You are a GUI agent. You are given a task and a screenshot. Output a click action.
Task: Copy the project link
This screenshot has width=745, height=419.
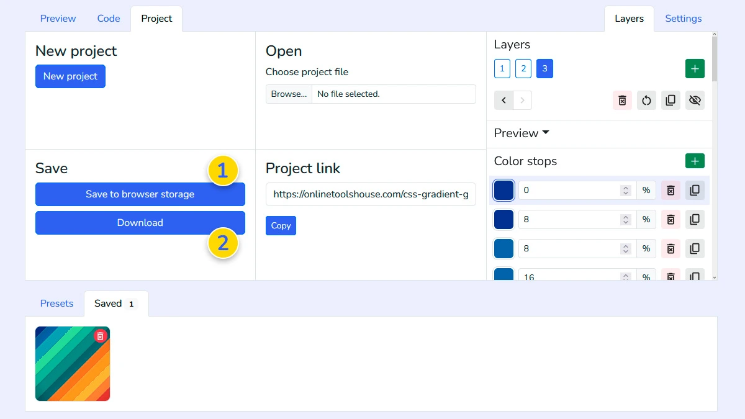[x=281, y=225]
